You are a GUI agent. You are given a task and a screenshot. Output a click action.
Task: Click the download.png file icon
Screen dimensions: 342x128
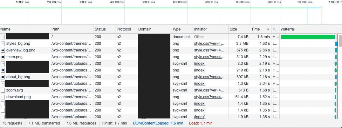point(3,97)
